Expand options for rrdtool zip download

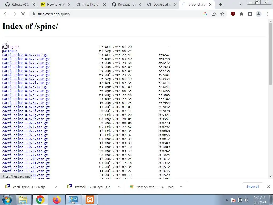point(119,187)
